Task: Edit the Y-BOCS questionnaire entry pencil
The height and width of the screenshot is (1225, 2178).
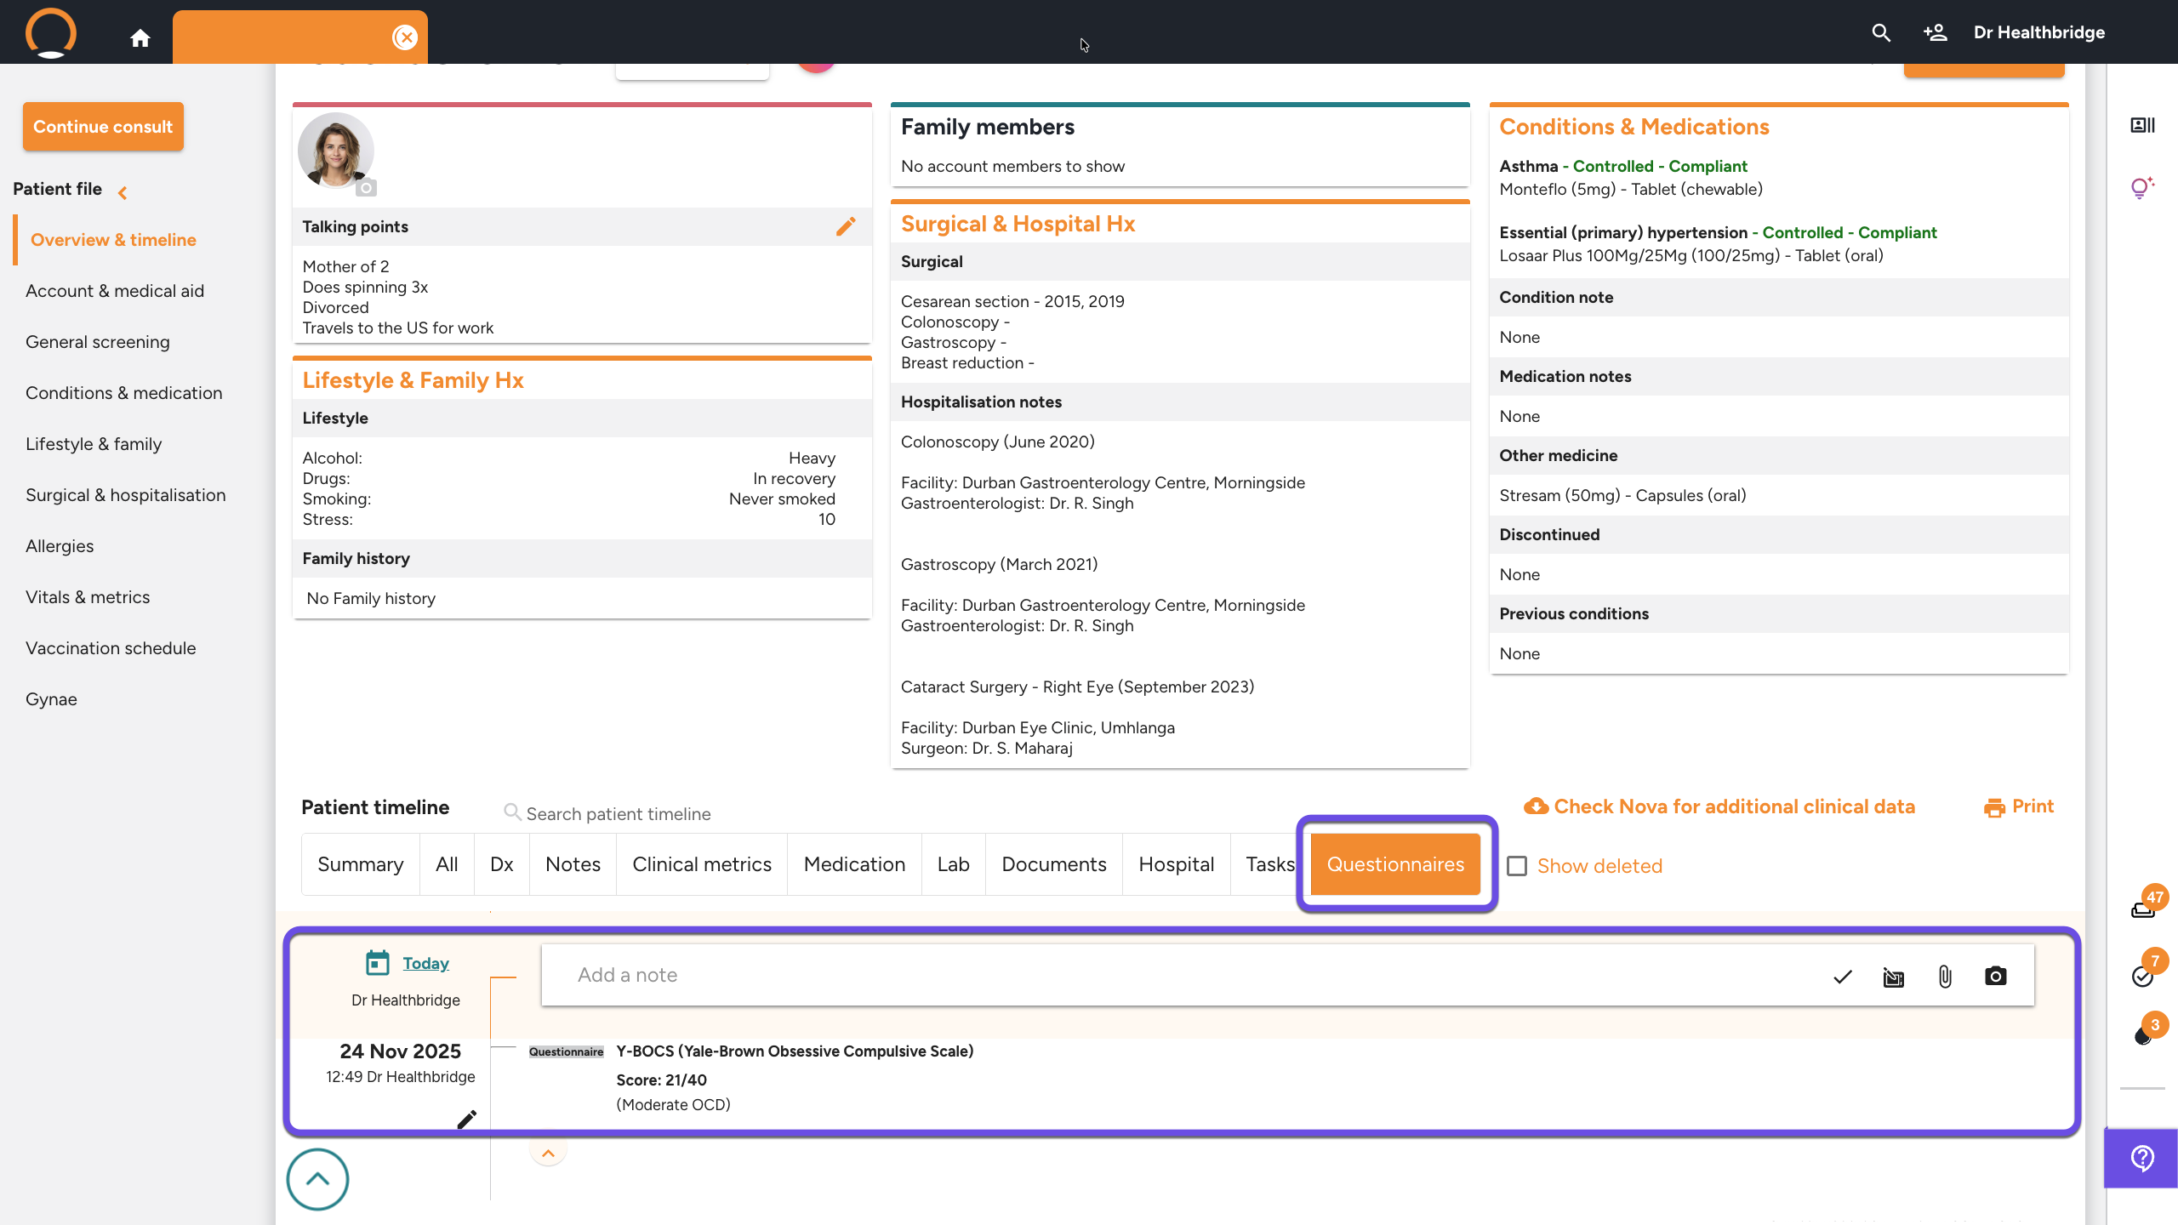Action: tap(466, 1119)
